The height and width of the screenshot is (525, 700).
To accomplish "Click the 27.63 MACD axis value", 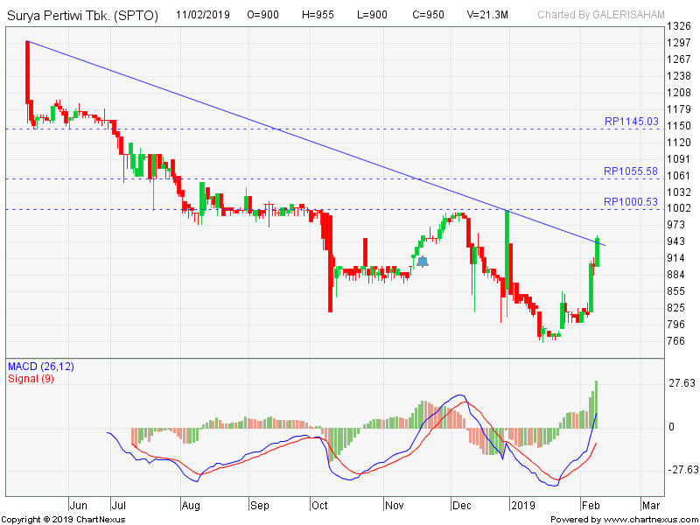I will (681, 383).
